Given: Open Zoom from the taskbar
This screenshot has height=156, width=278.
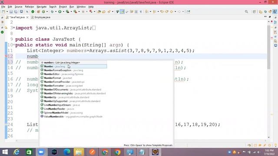Looking at the screenshot, I should click(x=41, y=152).
